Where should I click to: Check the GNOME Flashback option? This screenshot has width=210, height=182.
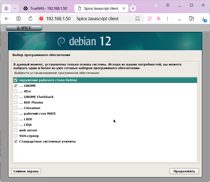tap(16, 97)
